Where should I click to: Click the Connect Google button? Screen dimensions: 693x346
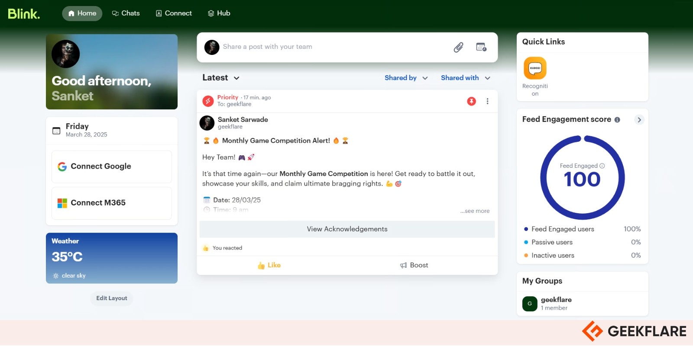[x=112, y=167]
